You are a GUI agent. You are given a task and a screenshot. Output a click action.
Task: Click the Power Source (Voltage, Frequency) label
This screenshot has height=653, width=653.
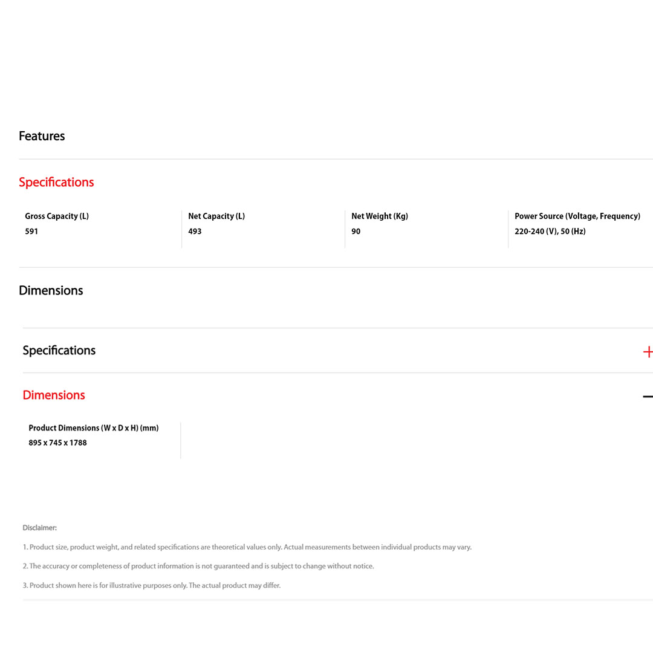click(x=577, y=216)
